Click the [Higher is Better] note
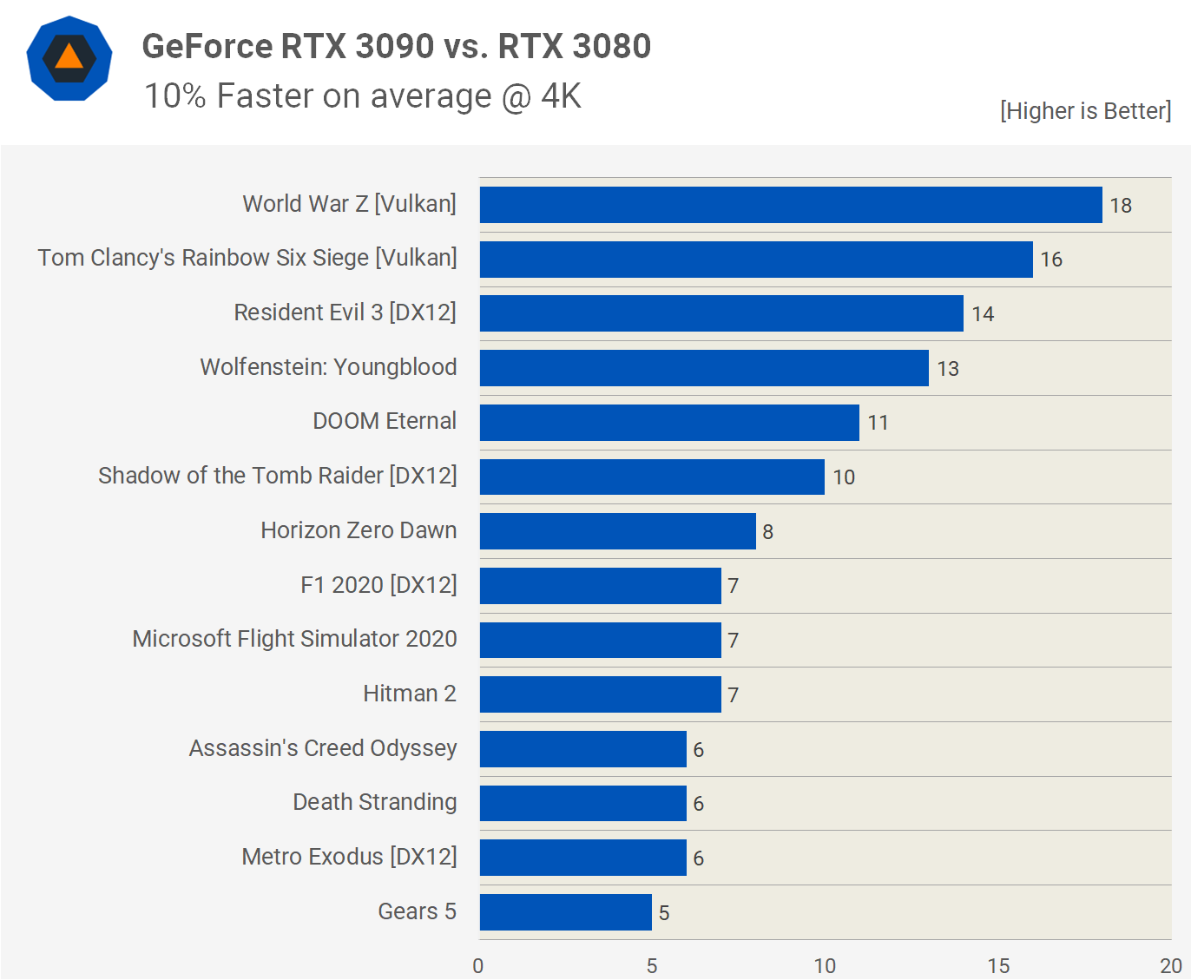The image size is (1191, 980). click(1085, 111)
